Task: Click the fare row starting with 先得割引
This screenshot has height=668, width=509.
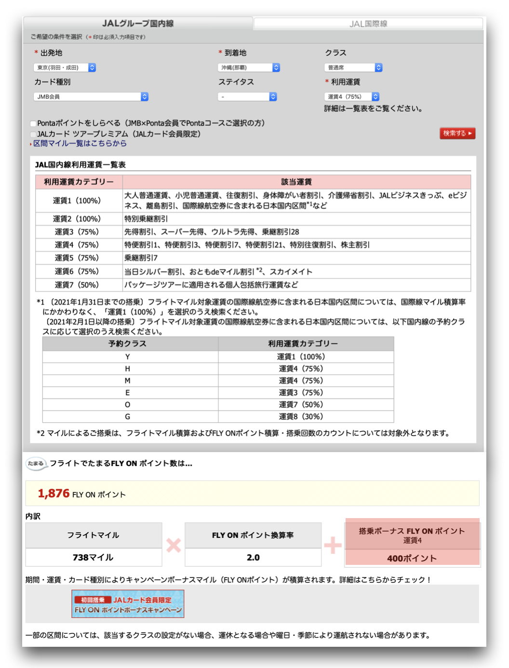Action: click(296, 232)
